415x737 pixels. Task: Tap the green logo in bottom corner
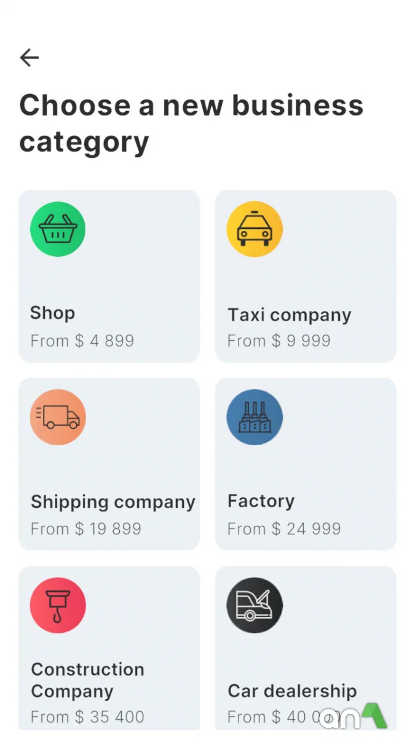374,716
